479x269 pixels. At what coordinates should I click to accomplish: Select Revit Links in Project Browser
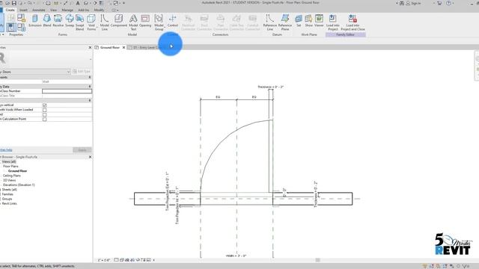pyautogui.click(x=9, y=203)
